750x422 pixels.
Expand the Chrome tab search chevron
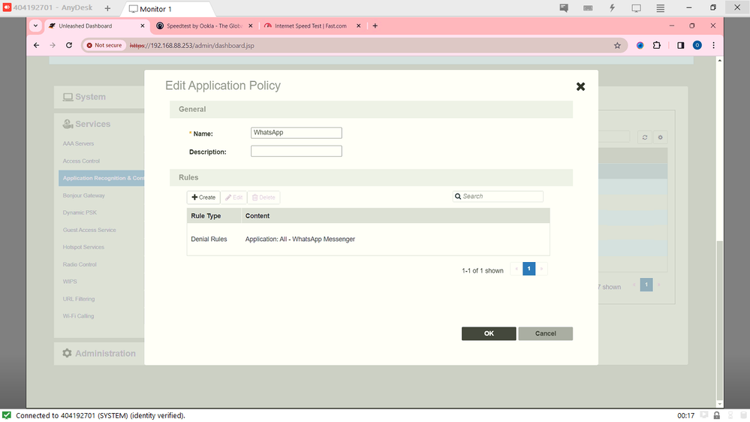coord(36,26)
